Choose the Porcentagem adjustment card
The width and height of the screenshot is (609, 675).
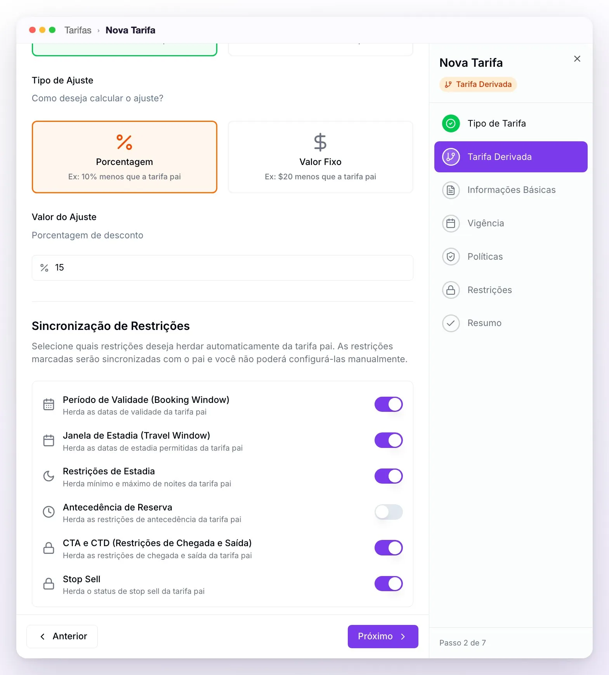[x=125, y=157]
